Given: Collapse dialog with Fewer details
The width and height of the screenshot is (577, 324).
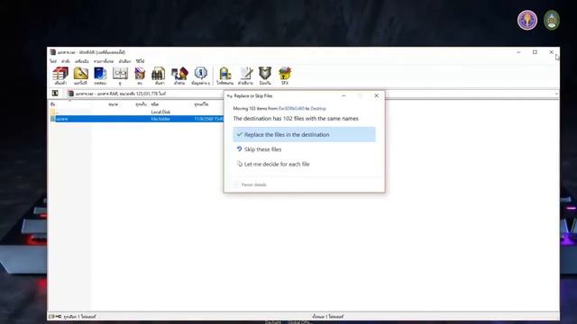Looking at the screenshot, I should [x=251, y=184].
